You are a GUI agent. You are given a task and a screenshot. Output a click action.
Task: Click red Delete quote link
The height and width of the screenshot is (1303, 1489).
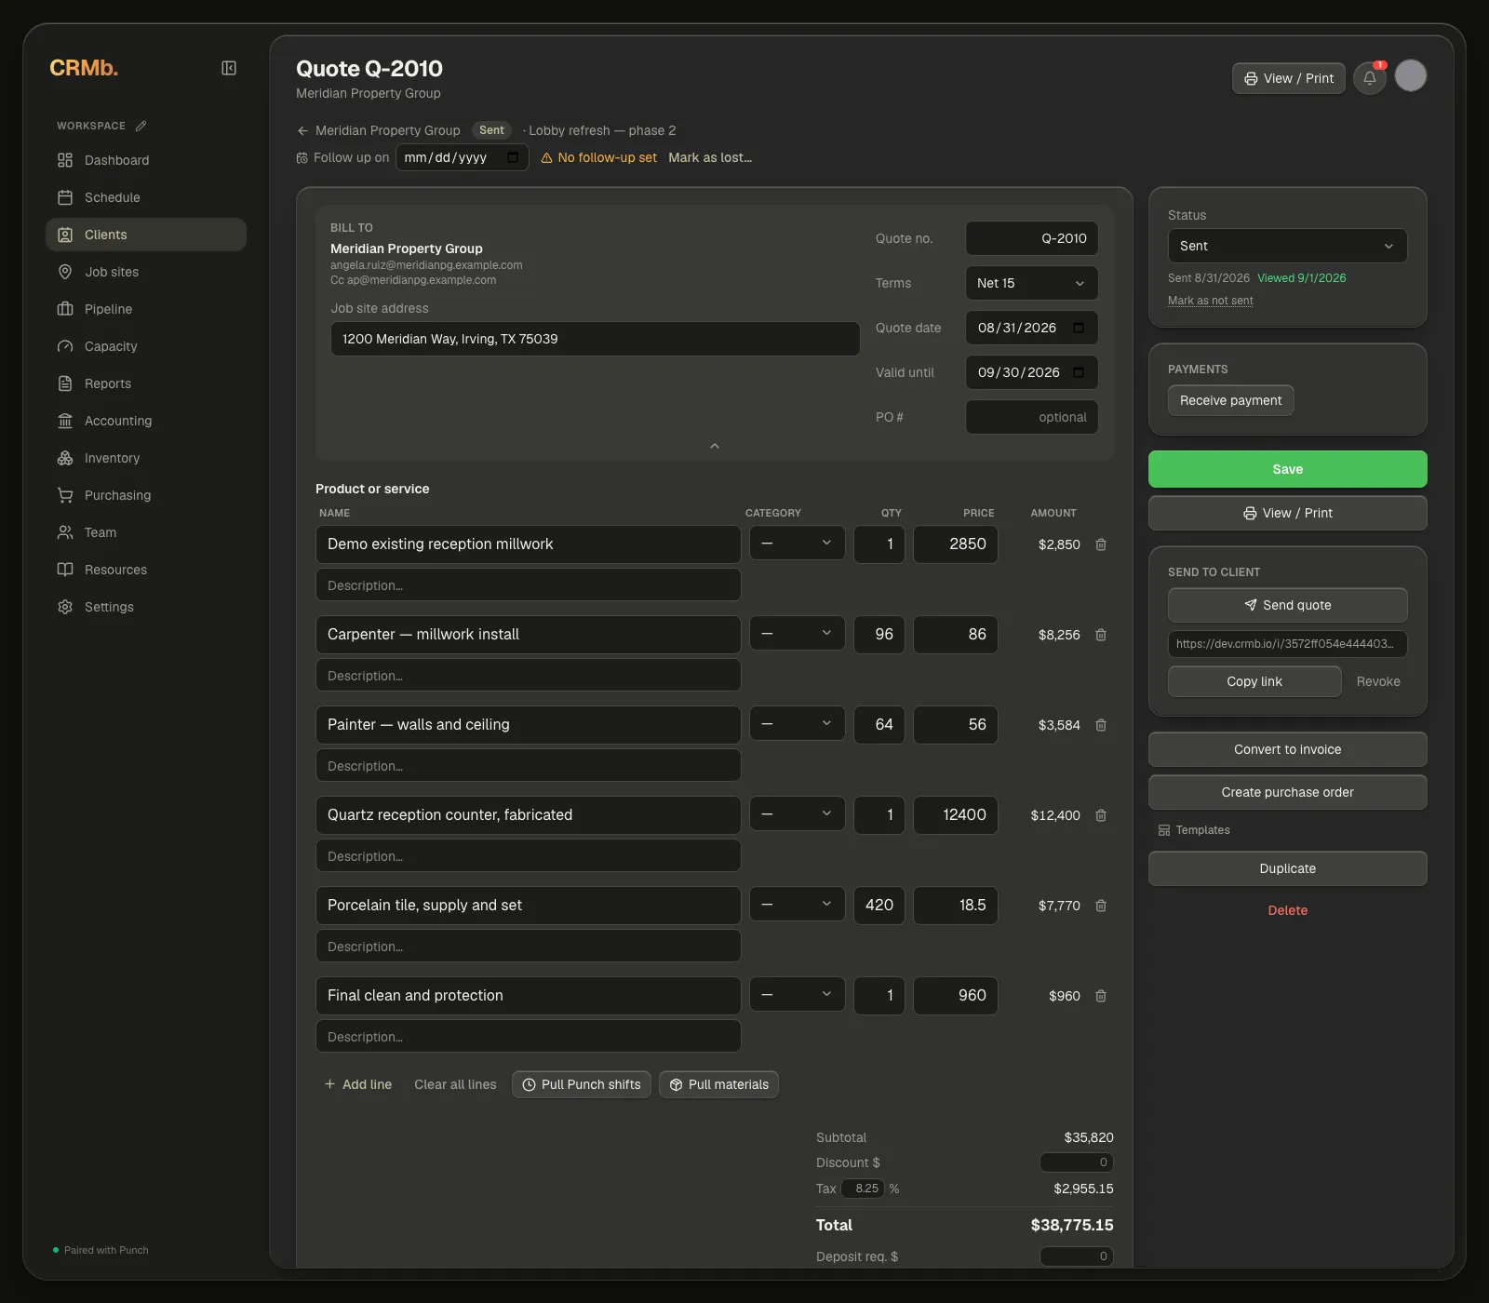[x=1288, y=910]
